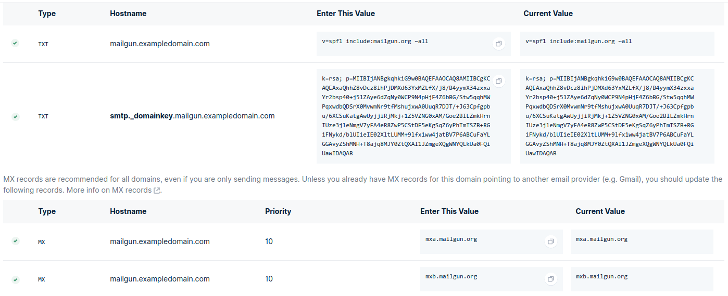Click the DKIM 'Enter This Value' key box
The height and width of the screenshot is (296, 728).
406,116
